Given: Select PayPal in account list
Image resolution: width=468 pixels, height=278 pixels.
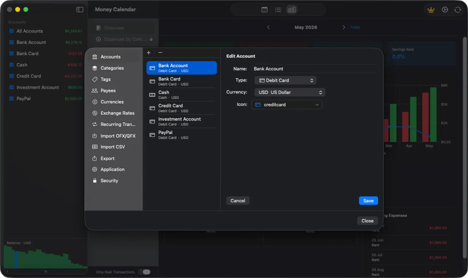Looking at the screenshot, I should (x=182, y=135).
